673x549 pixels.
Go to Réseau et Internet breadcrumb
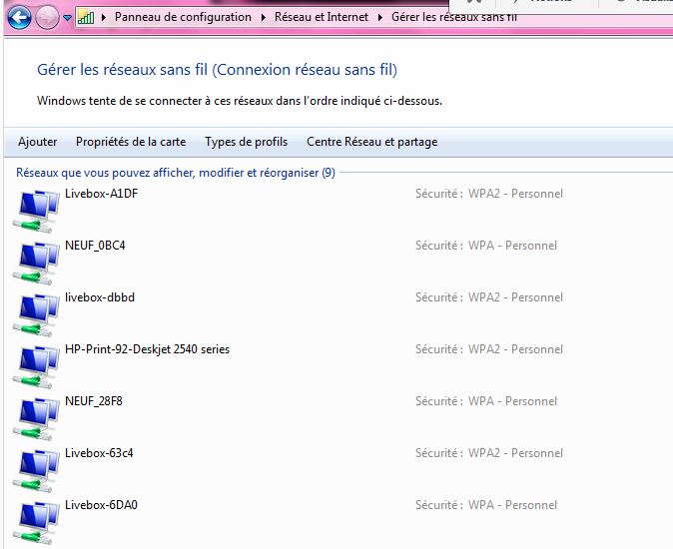click(323, 17)
